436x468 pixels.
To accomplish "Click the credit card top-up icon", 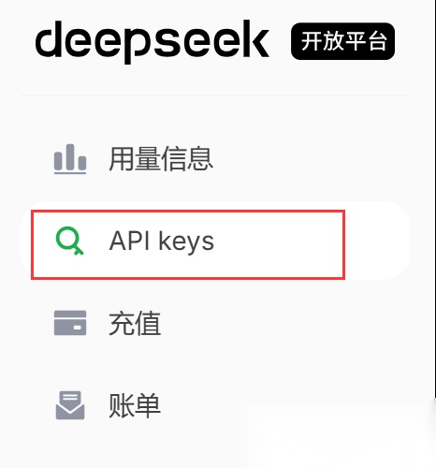I will [70, 323].
